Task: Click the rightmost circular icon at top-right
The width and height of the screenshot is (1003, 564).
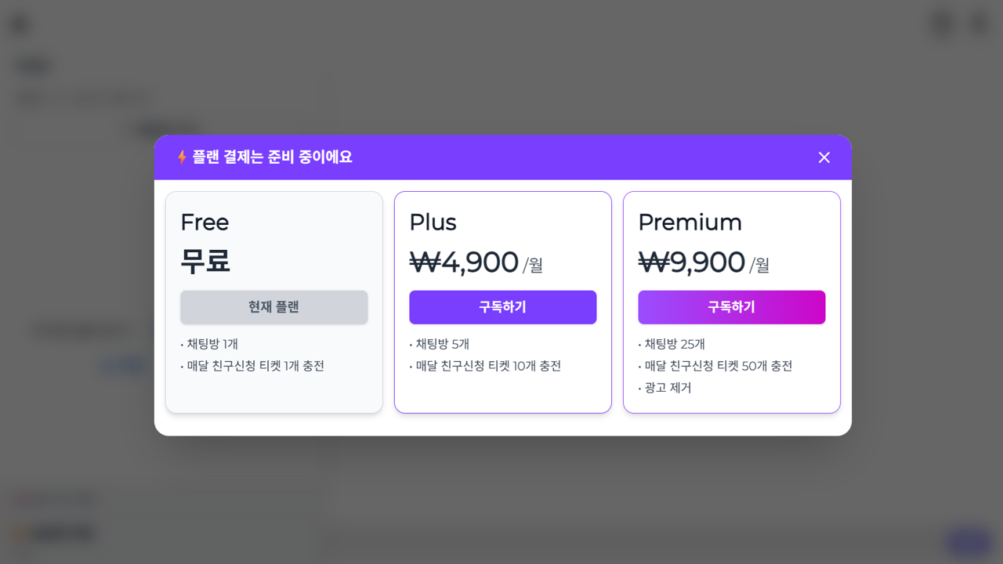Action: (x=978, y=24)
